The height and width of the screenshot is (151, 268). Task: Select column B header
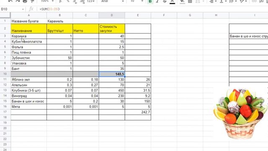[x=59, y=15]
